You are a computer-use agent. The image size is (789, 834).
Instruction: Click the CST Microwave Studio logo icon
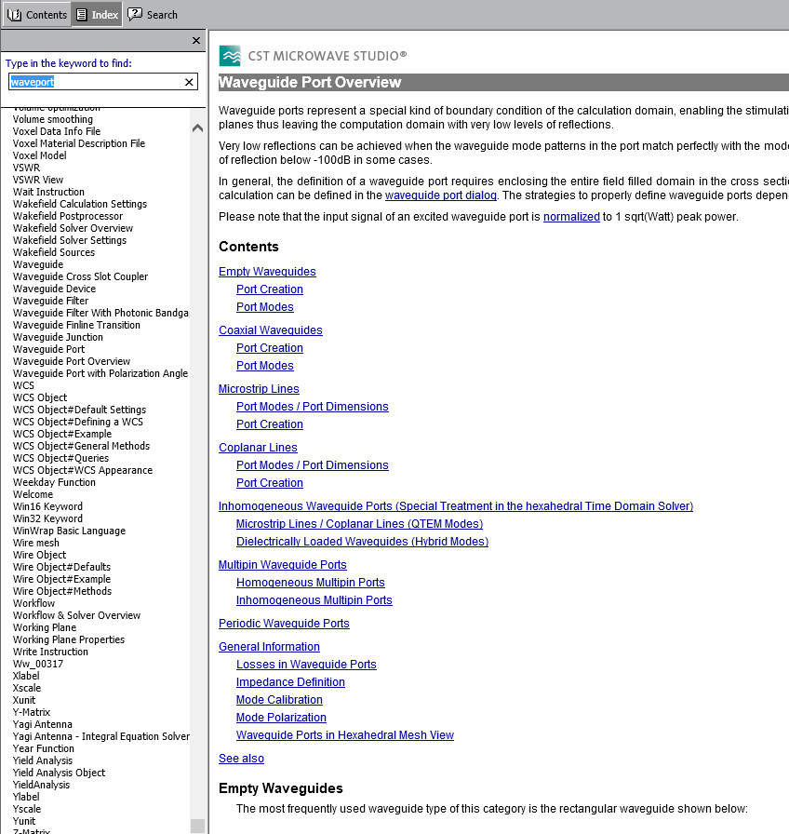pyautogui.click(x=230, y=55)
